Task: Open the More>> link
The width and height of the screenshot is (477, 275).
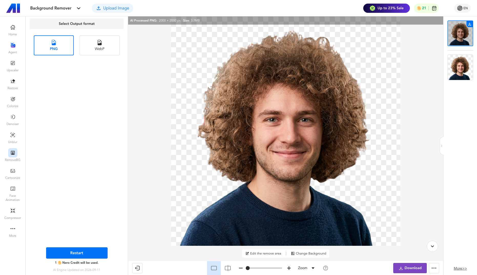Action: (x=460, y=268)
